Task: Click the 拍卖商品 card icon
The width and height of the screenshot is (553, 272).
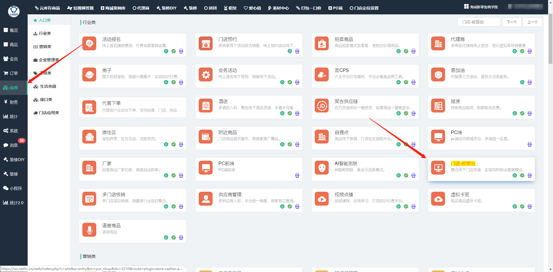Action: click(x=322, y=43)
